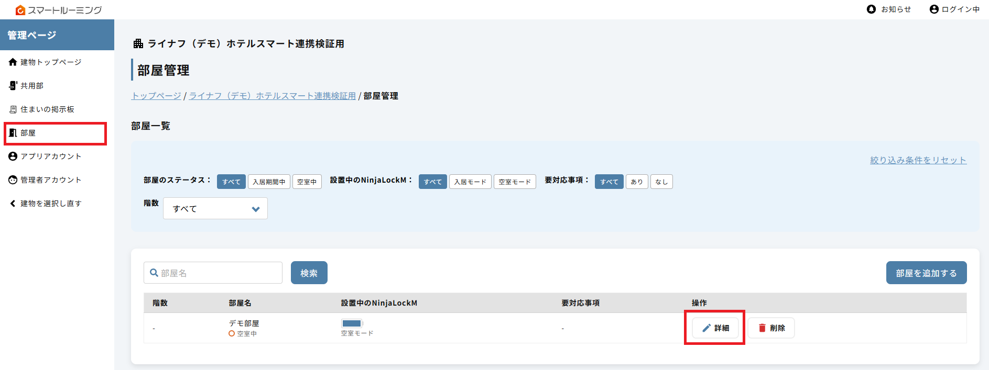Click the ログイン中 account icon
This screenshot has width=989, height=370.
tap(934, 9)
